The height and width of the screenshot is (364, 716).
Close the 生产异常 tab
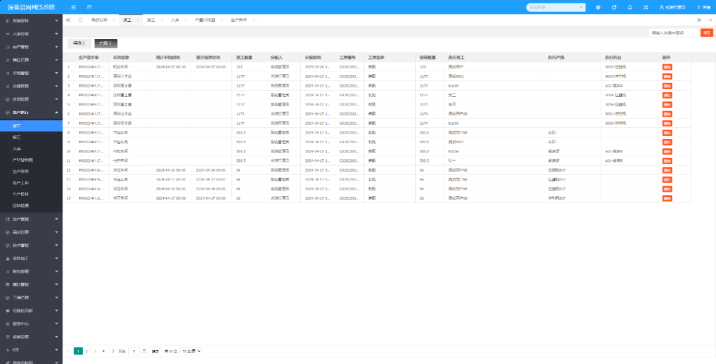[x=253, y=20]
